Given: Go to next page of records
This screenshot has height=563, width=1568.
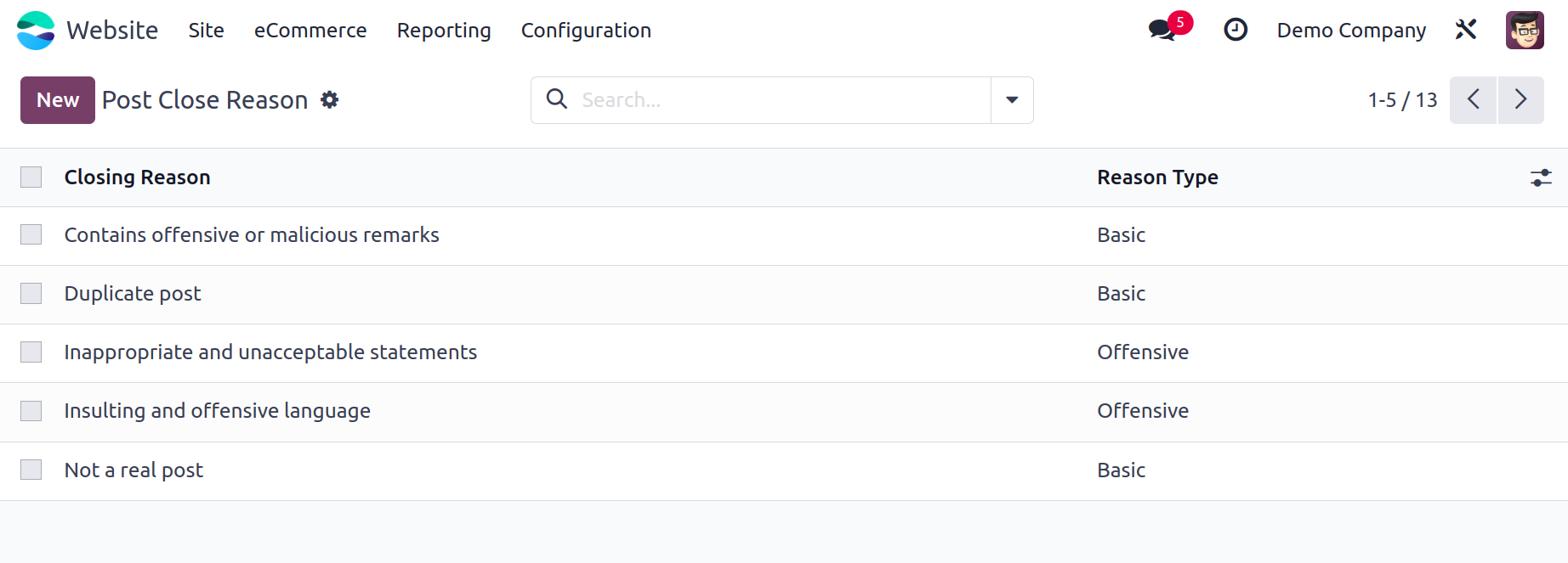Looking at the screenshot, I should pos(1521,100).
